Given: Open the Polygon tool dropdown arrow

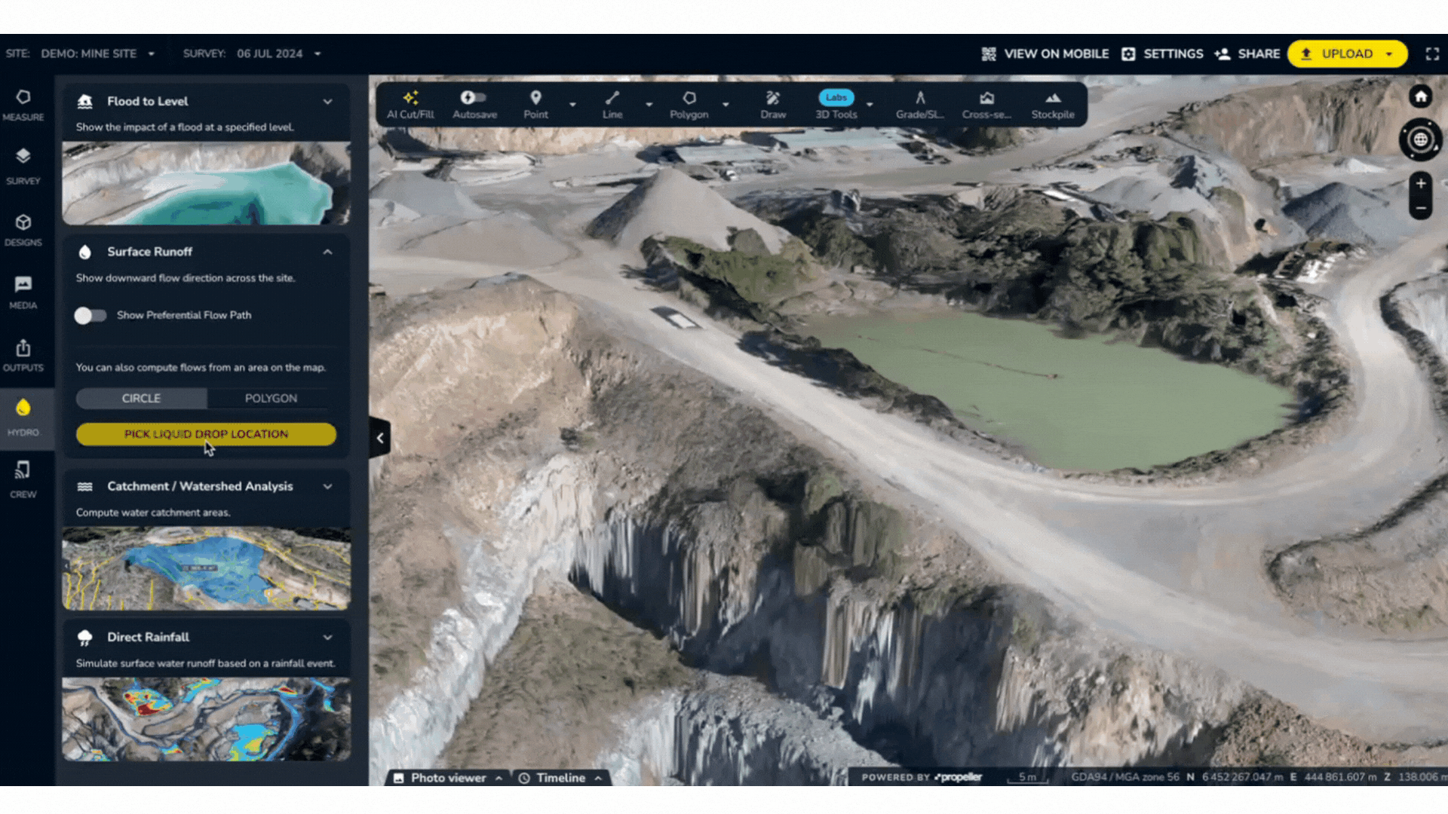Looking at the screenshot, I should click(726, 105).
